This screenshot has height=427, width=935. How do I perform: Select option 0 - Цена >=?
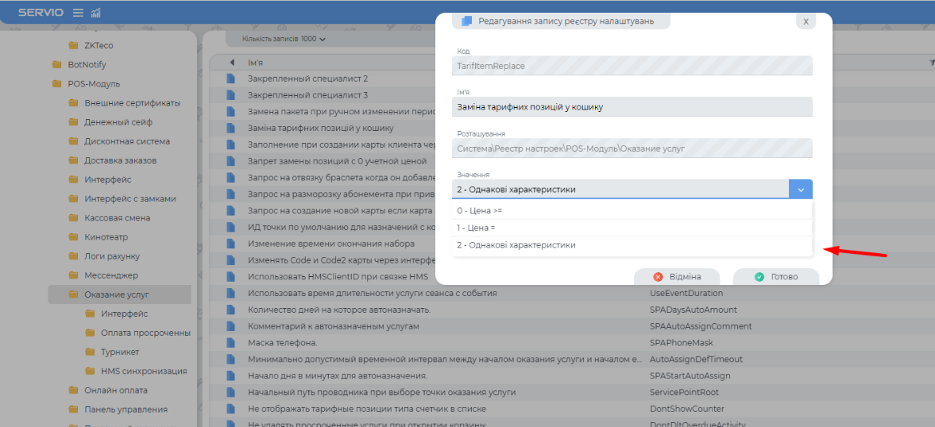480,210
